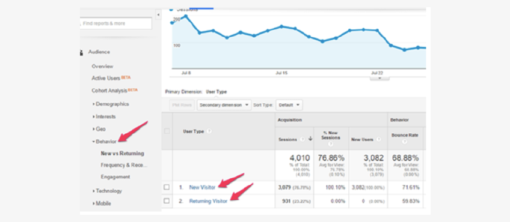Open the Secondary dimension dropdown

tap(224, 105)
